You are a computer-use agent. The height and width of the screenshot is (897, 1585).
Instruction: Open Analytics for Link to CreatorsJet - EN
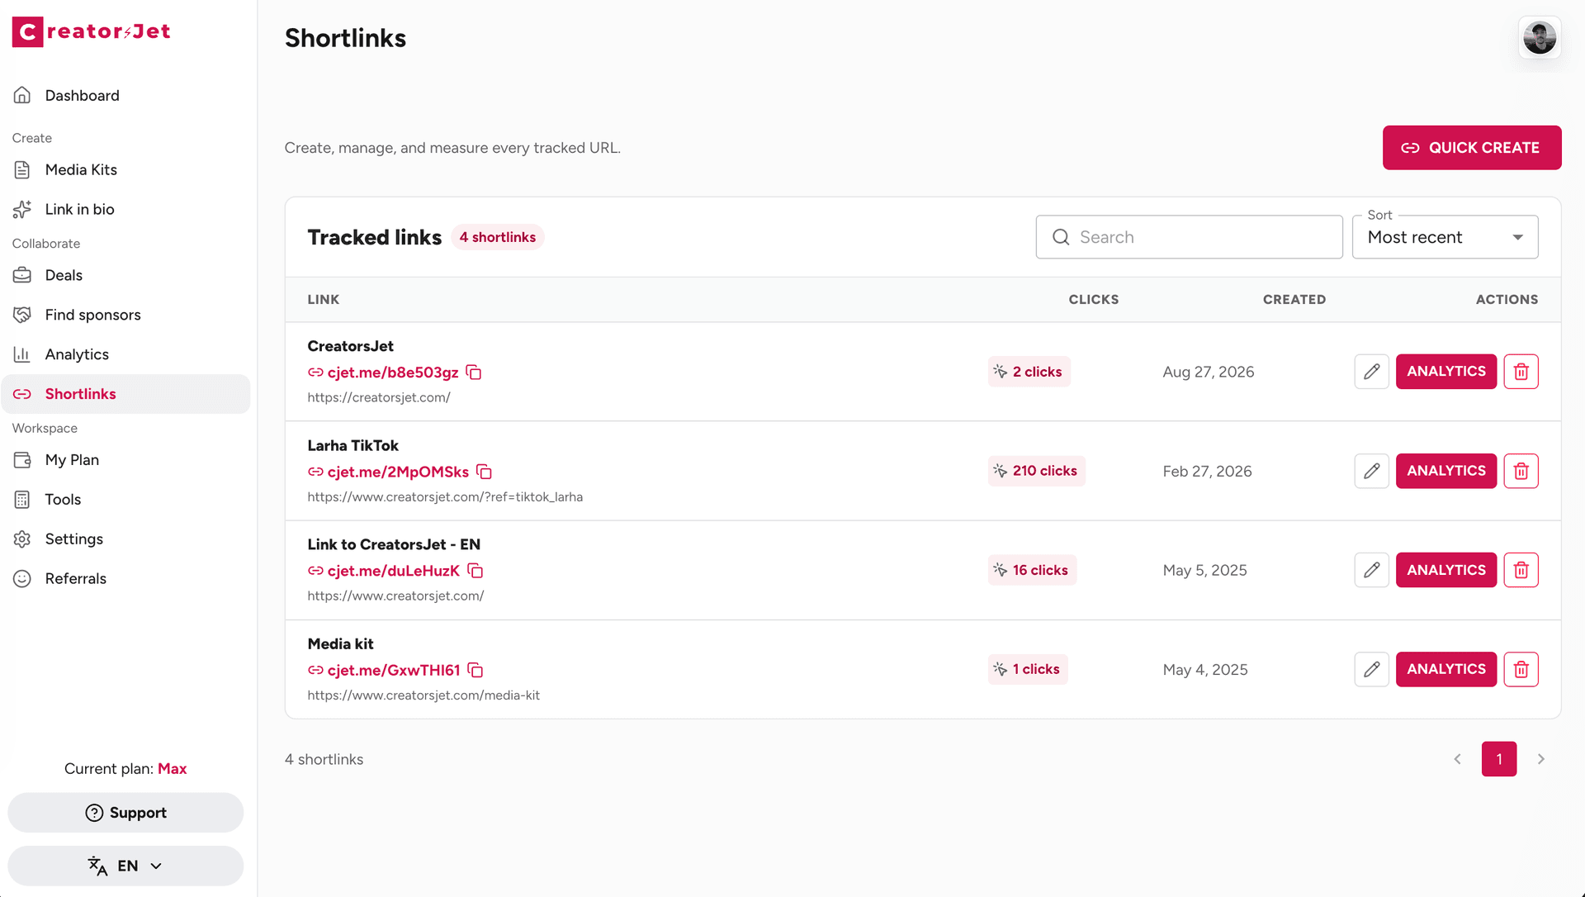point(1445,570)
